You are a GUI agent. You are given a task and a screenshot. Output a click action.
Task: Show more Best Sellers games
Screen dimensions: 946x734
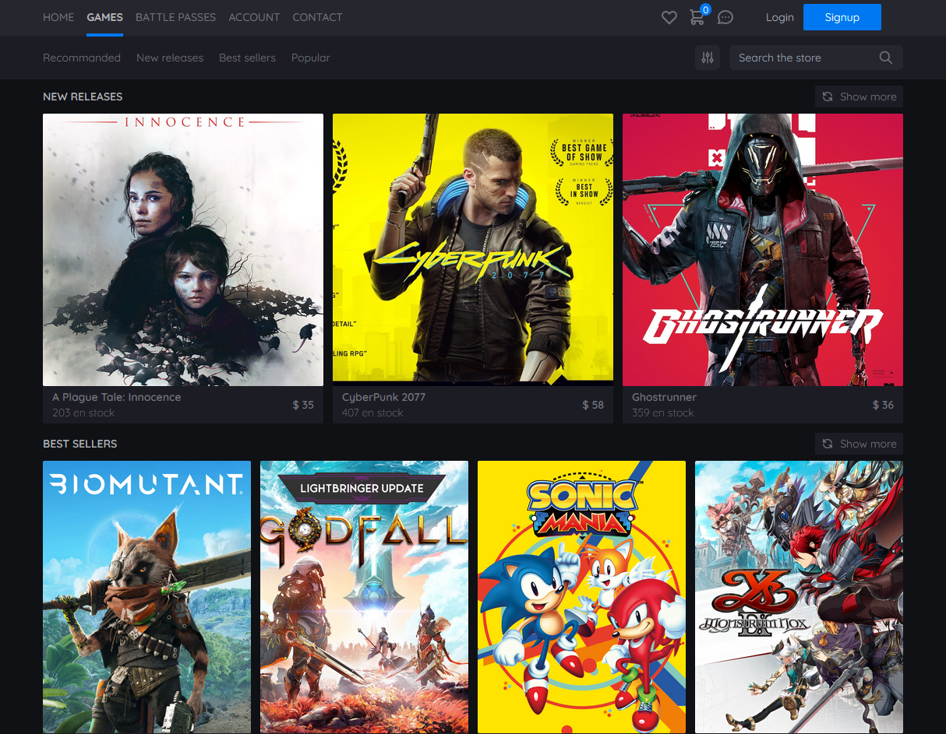click(859, 444)
